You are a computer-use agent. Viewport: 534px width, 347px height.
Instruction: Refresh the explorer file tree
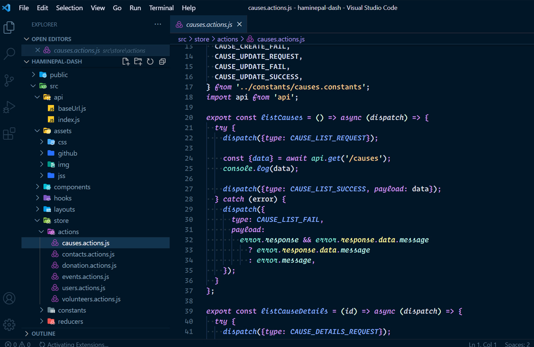click(x=150, y=62)
